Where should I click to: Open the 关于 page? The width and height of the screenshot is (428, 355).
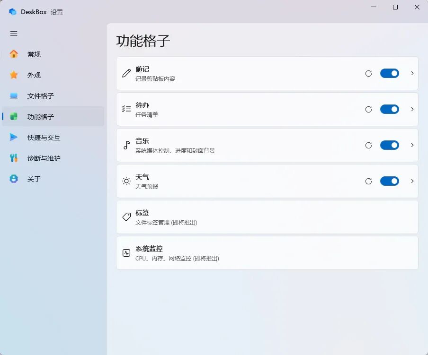[53, 179]
